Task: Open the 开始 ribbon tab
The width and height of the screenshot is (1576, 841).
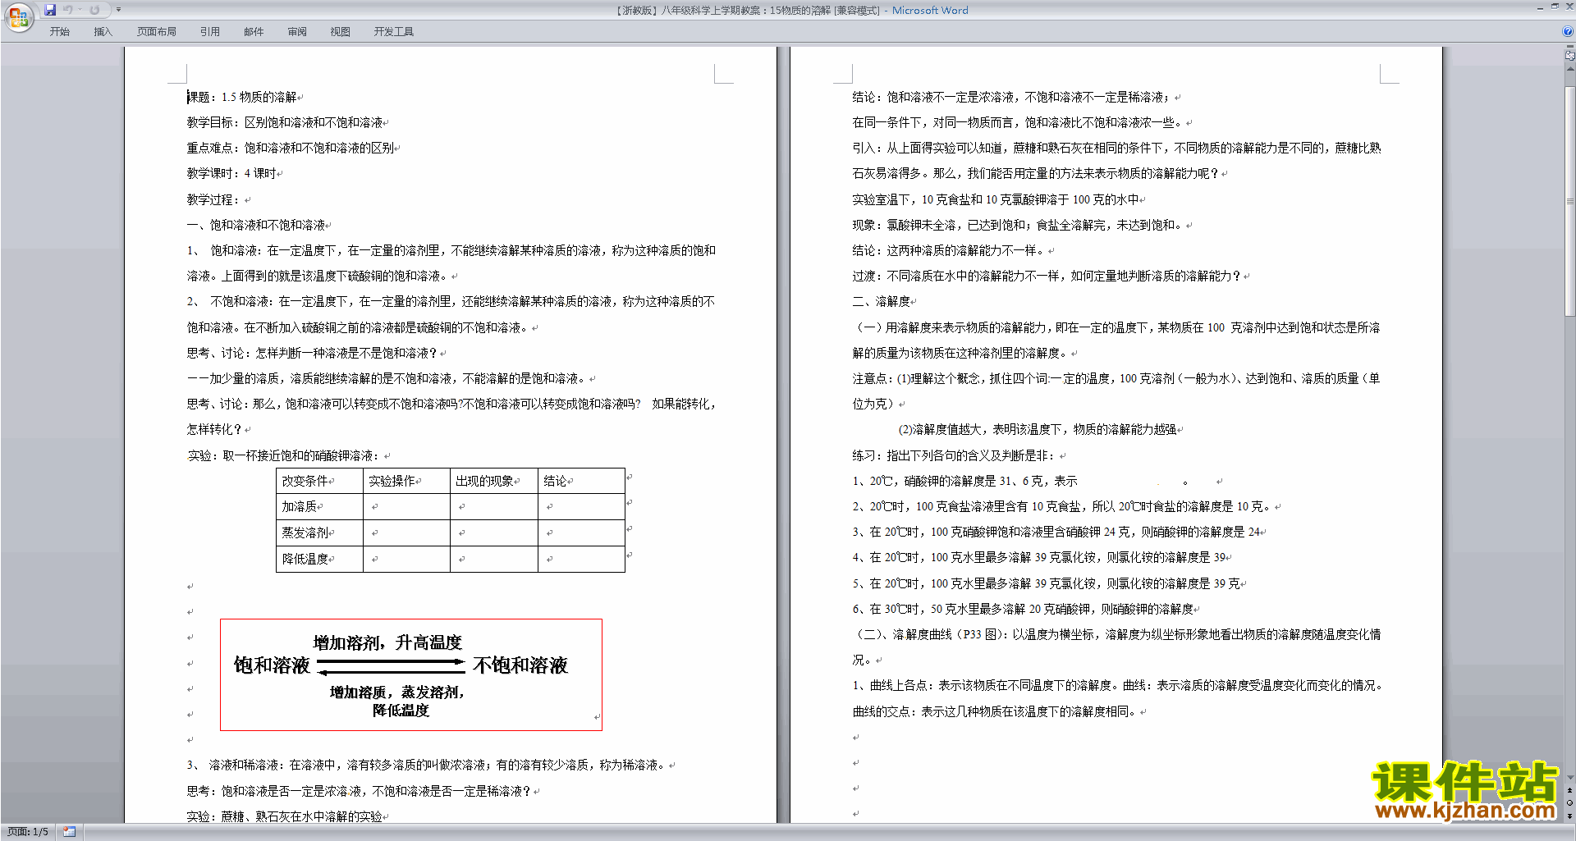Action: [59, 32]
